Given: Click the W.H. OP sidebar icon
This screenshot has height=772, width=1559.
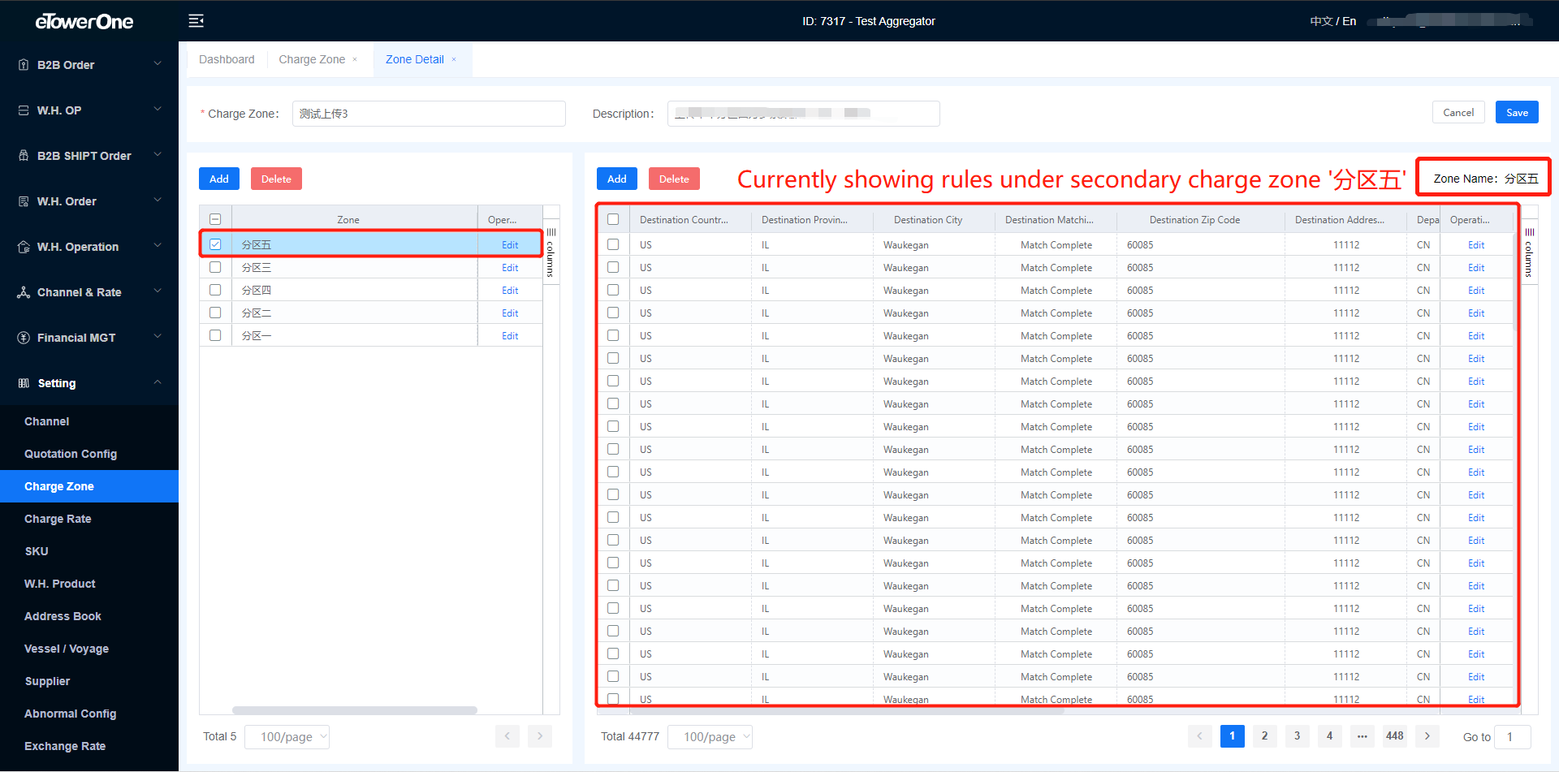Looking at the screenshot, I should pos(24,110).
